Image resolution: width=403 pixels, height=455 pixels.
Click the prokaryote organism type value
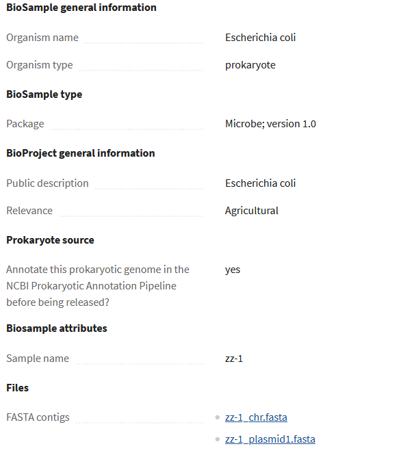(250, 65)
